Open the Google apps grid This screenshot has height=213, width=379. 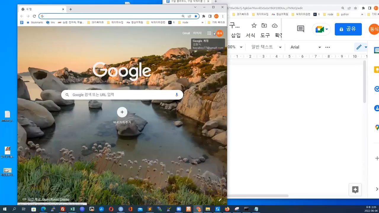pos(209,33)
